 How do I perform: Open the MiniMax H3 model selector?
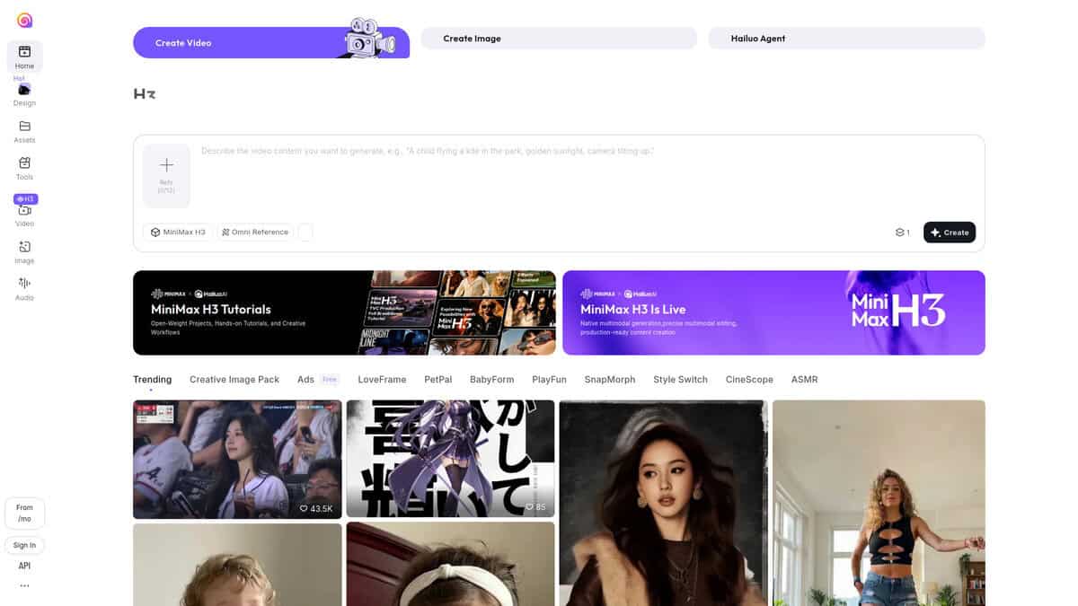coord(179,233)
